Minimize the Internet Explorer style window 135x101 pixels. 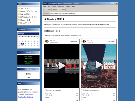pos(112,4)
